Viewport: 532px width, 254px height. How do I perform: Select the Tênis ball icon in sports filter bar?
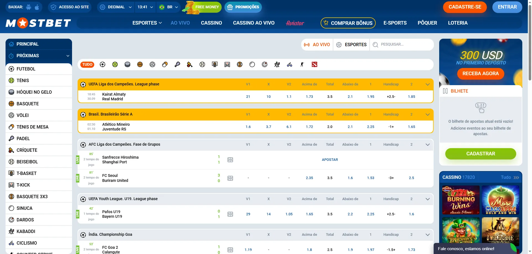[x=115, y=64]
